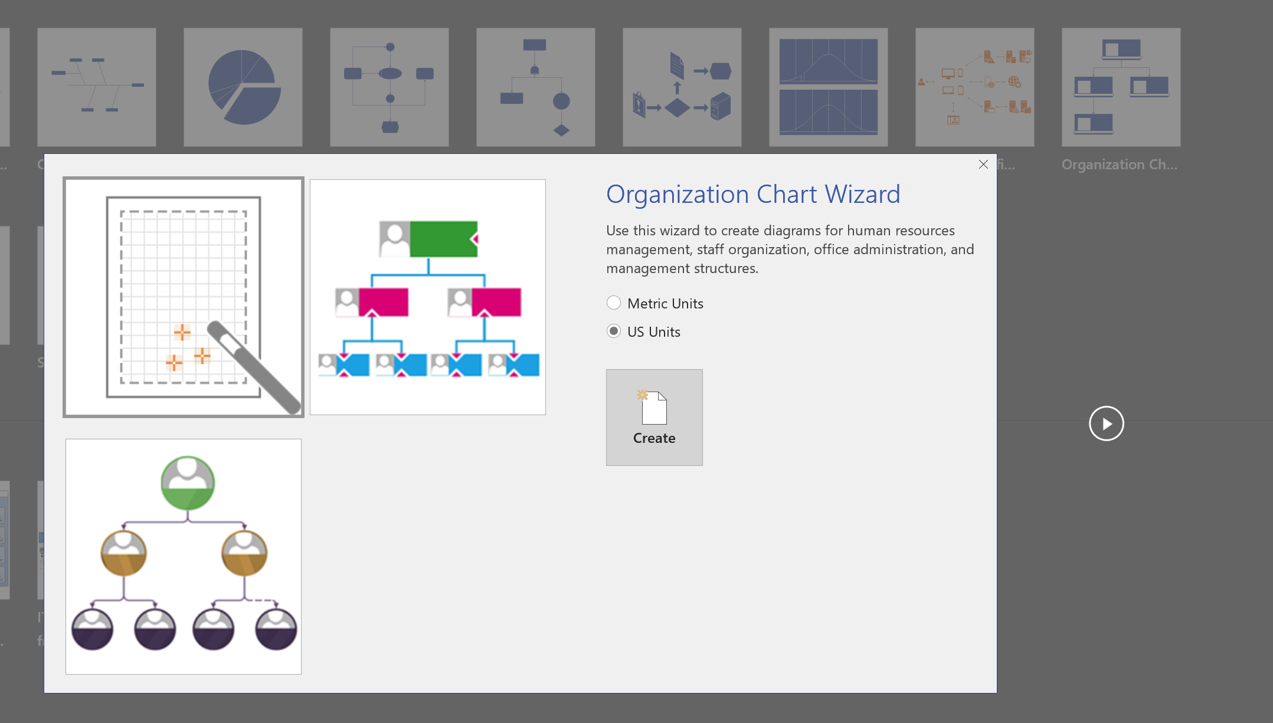Close the Organization Chart Wizard dialog
Viewport: 1273px width, 723px height.
(x=984, y=164)
